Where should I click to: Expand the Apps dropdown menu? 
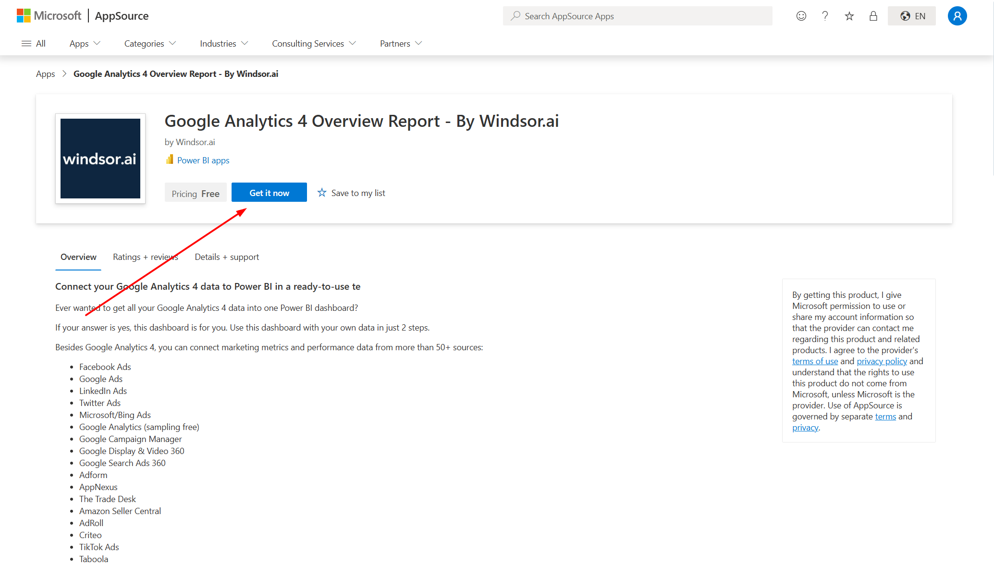point(85,44)
